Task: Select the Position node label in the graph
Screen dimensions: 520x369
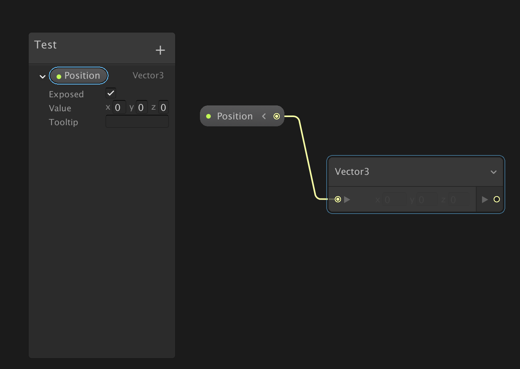Action: point(234,116)
